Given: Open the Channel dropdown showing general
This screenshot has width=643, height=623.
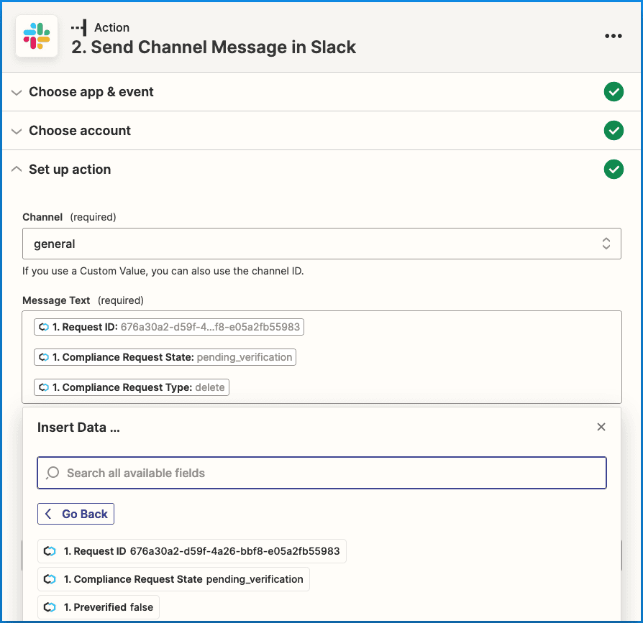Looking at the screenshot, I should click(321, 244).
